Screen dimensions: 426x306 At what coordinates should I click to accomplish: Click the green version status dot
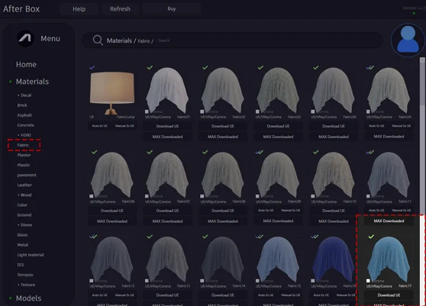414,13
